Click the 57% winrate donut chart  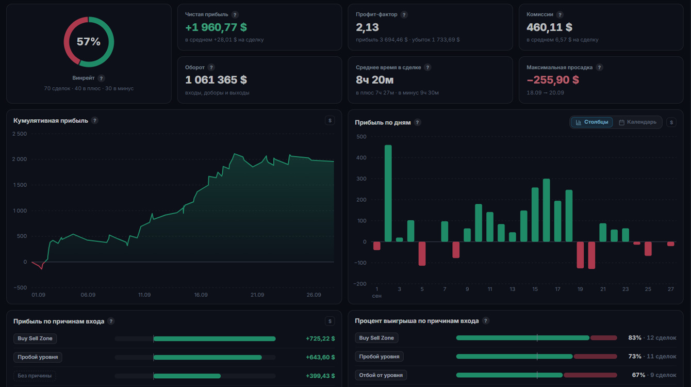click(x=89, y=42)
